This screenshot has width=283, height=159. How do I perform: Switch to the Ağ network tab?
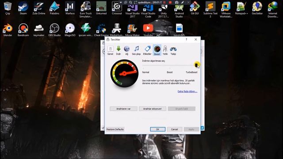(127, 50)
